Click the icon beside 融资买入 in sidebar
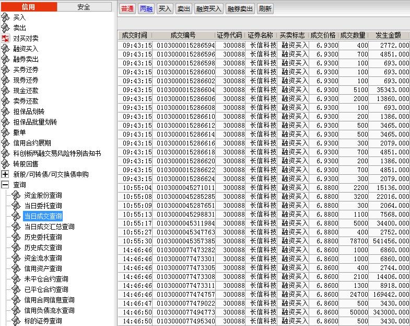Screen dimensions: 410x326 (5, 49)
